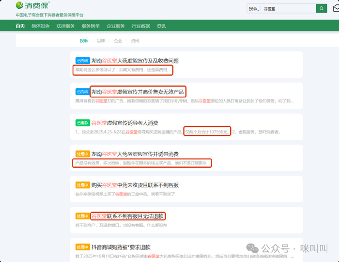Click 已完结 badge on 乱收费问题 complaint
Image resolution: width=339 pixels, height=262 pixels.
(x=83, y=61)
